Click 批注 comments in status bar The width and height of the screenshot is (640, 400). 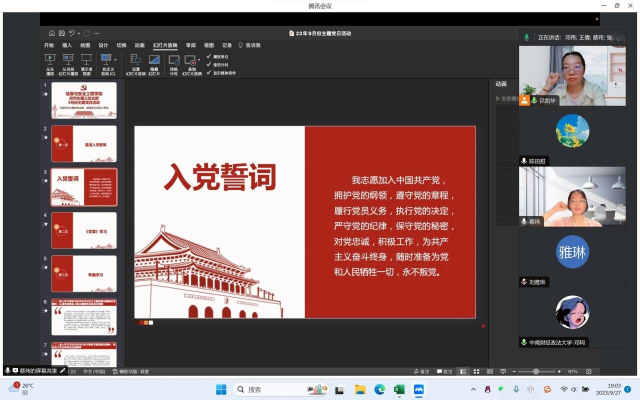(444, 371)
